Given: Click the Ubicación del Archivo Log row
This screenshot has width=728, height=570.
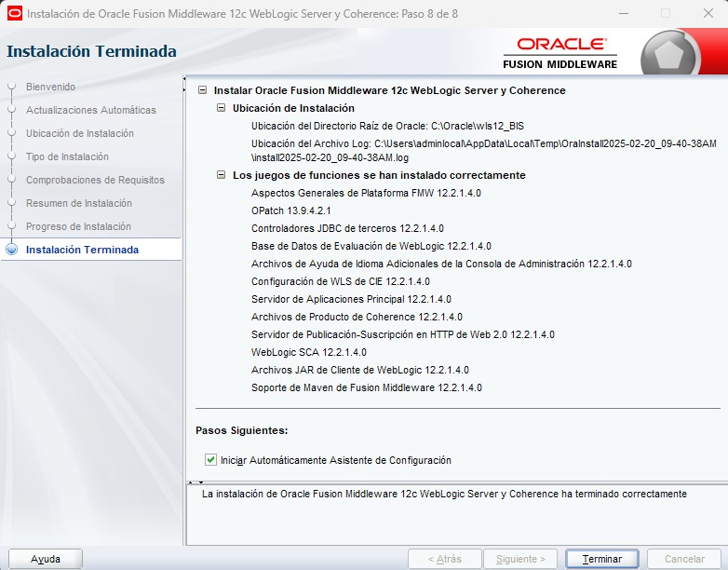Looking at the screenshot, I should point(484,151).
